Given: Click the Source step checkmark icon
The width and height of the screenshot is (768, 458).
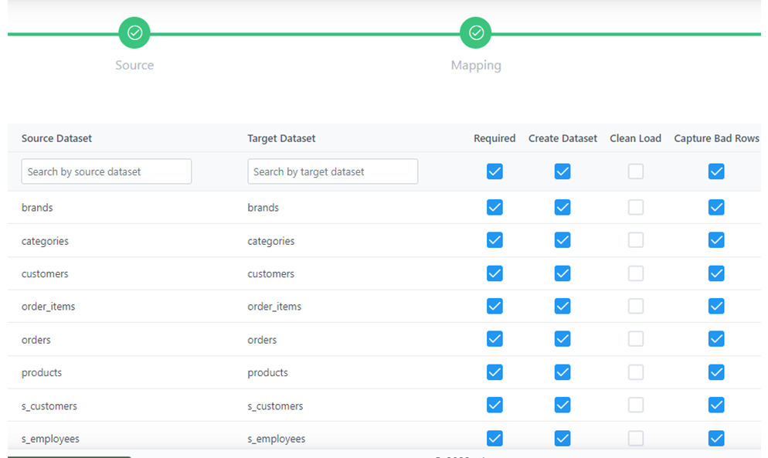Looking at the screenshot, I should point(134,33).
